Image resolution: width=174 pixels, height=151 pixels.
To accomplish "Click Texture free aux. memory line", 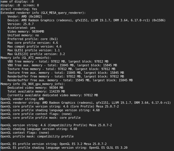I will pos(66,73).
